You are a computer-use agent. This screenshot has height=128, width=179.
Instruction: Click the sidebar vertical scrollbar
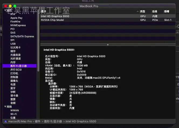pos(38,41)
